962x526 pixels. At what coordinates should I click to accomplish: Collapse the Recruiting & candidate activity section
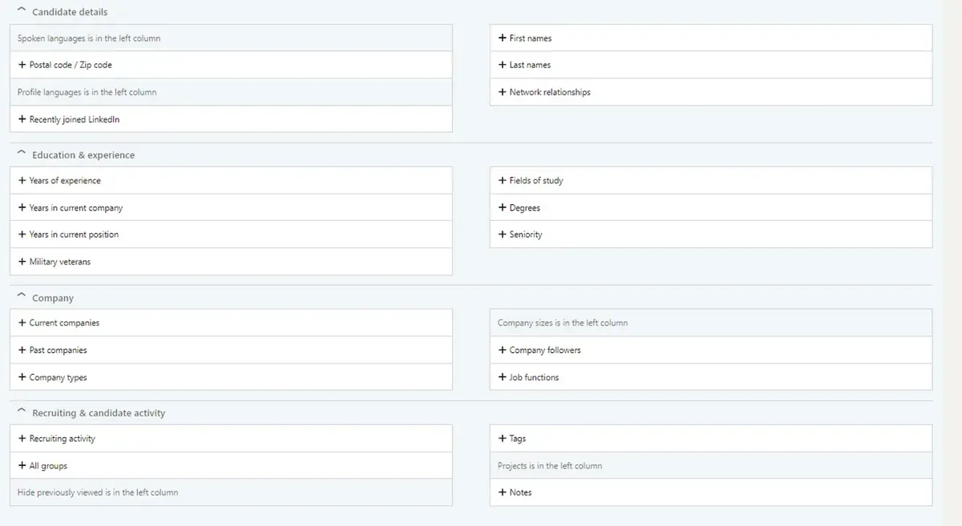coord(22,412)
